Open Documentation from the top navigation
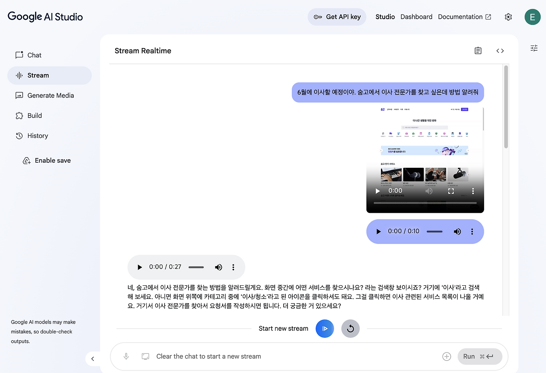 pyautogui.click(x=461, y=17)
